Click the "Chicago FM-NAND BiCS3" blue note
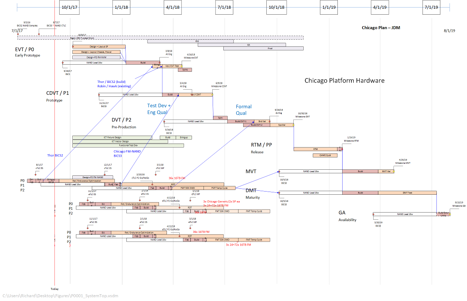The height and width of the screenshot is (301, 467). tap(127, 153)
